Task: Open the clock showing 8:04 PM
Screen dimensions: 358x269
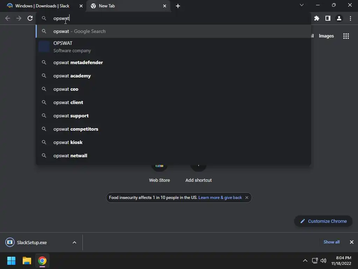Action: [341, 261]
